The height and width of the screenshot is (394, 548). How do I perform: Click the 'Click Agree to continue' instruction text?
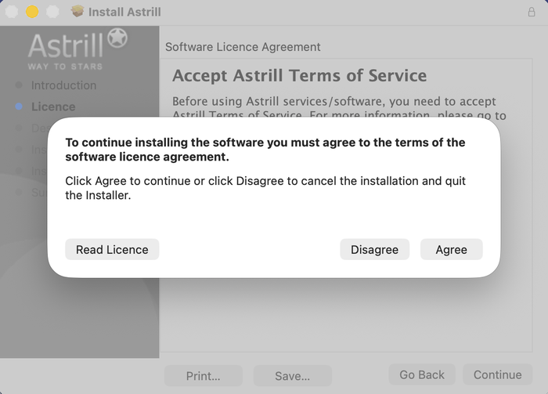click(x=265, y=188)
